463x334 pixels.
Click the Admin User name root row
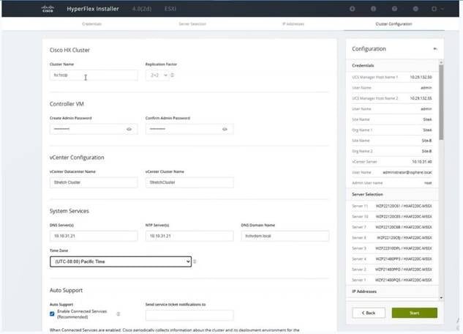[x=392, y=183]
